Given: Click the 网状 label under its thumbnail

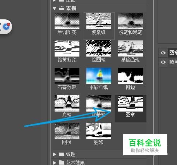Looking at the screenshot, I should pyautogui.click(x=67, y=142).
